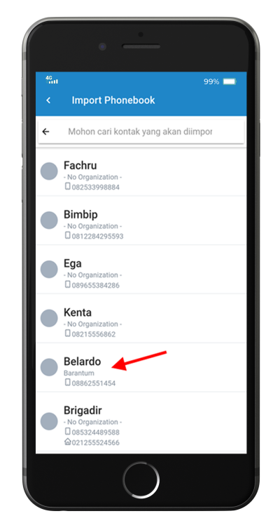Tap the Import Phonebook title
The width and height of the screenshot is (280, 530).
coord(113,100)
